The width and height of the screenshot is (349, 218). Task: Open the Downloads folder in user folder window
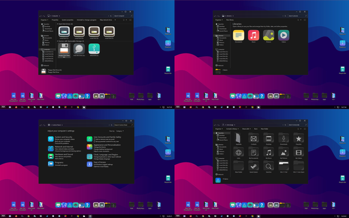(284, 138)
